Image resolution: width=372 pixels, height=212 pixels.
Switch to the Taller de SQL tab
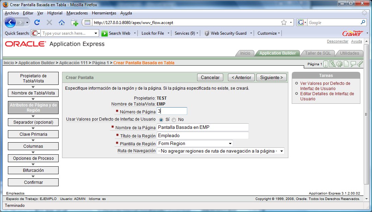[318, 53]
